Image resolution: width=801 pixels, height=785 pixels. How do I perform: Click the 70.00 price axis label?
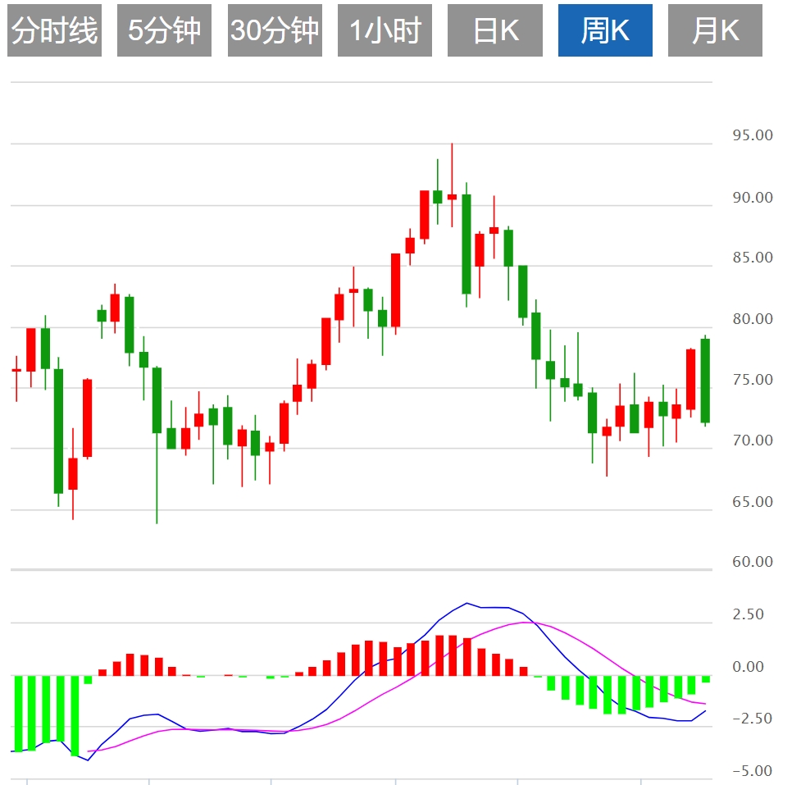click(753, 440)
